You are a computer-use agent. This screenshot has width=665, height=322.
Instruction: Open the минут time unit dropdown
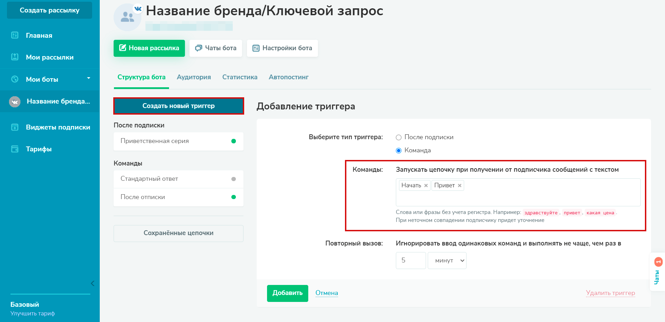[x=447, y=260]
